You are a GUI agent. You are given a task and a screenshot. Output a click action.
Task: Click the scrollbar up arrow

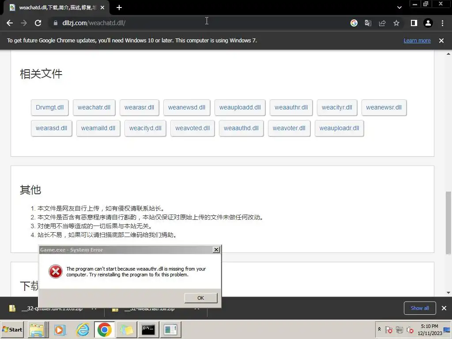click(x=448, y=54)
